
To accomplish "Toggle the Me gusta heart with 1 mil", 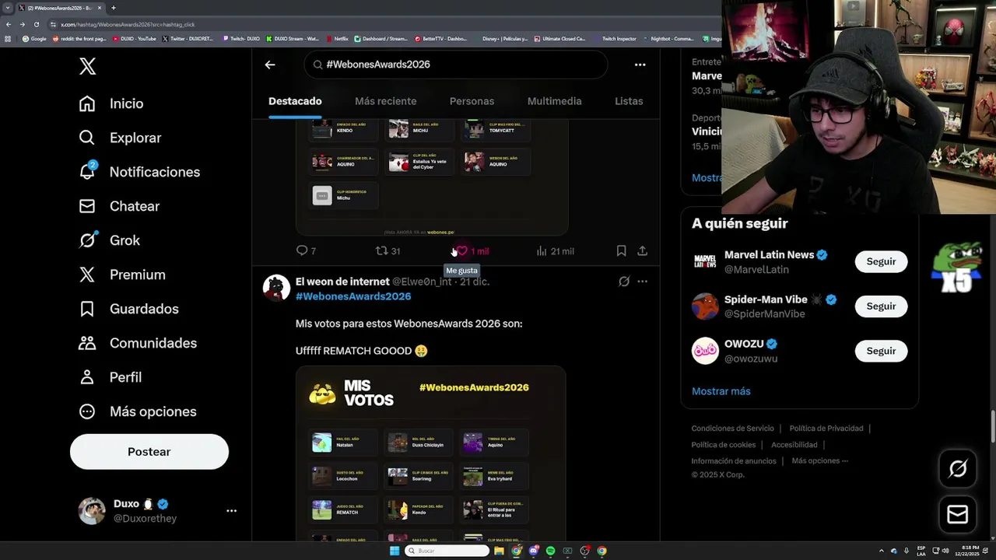I will coord(472,250).
